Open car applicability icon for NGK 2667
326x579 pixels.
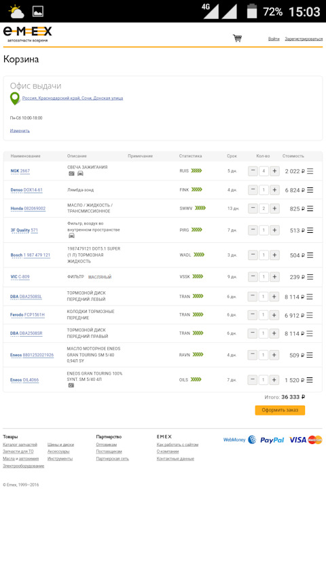[80, 174]
